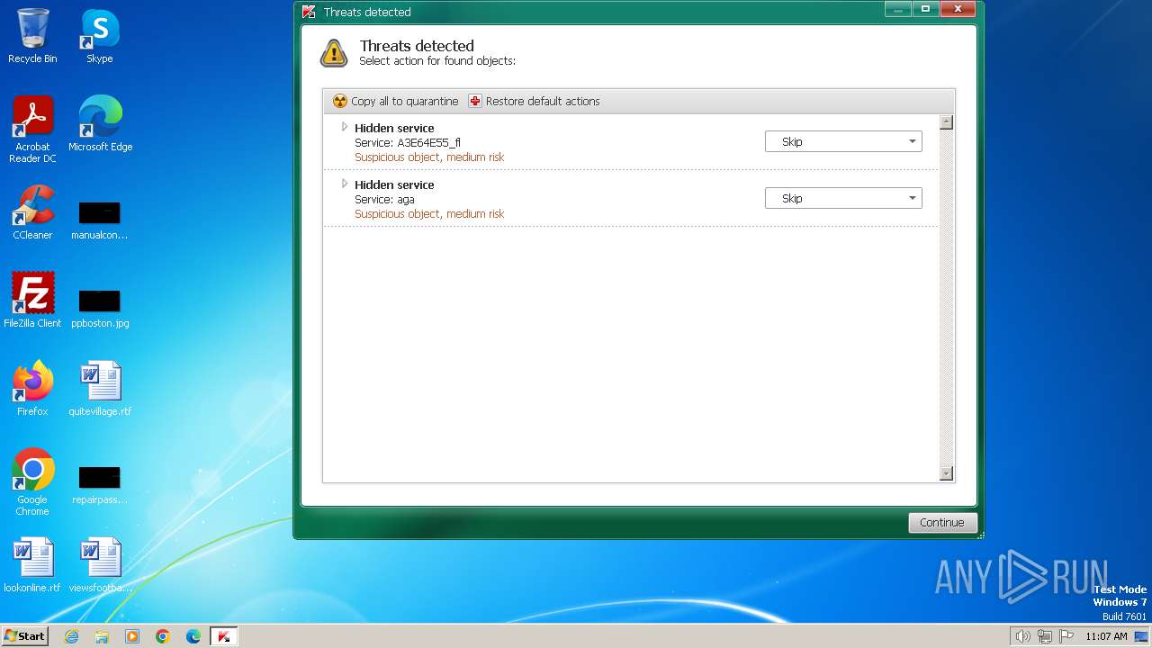Viewport: 1152px width, 648px height.
Task: Open FileZilla Client shortcut
Action: tap(32, 301)
